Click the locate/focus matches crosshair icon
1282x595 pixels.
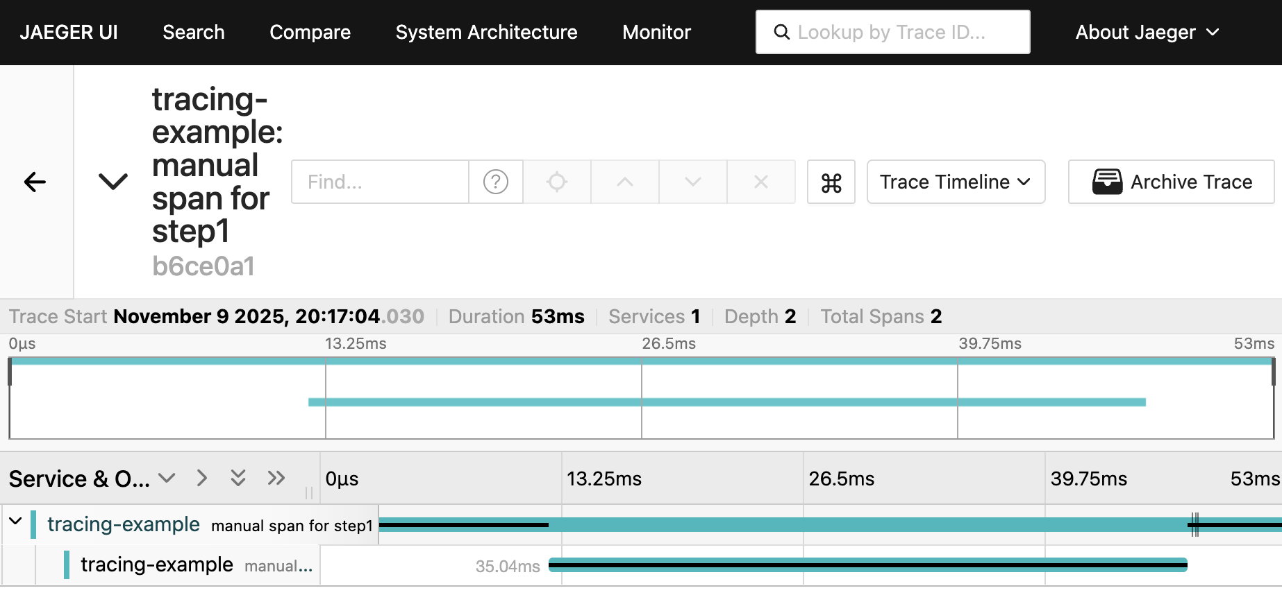coord(556,182)
